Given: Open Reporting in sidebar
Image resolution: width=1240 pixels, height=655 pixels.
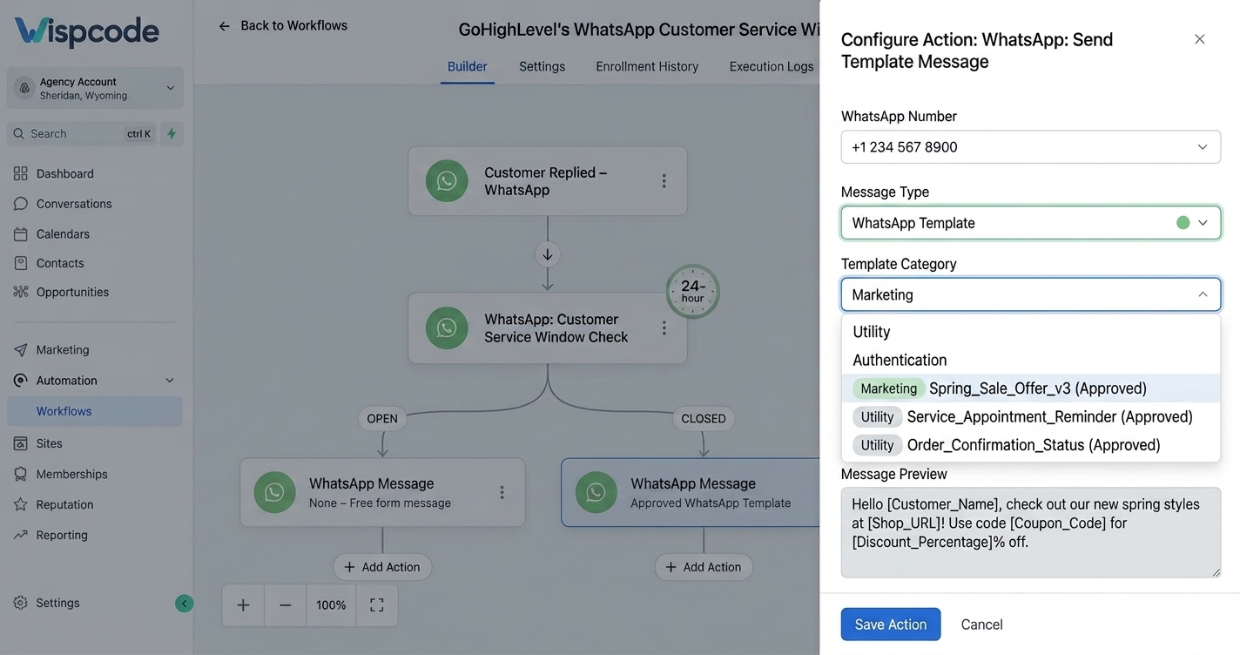Looking at the screenshot, I should pos(62,535).
